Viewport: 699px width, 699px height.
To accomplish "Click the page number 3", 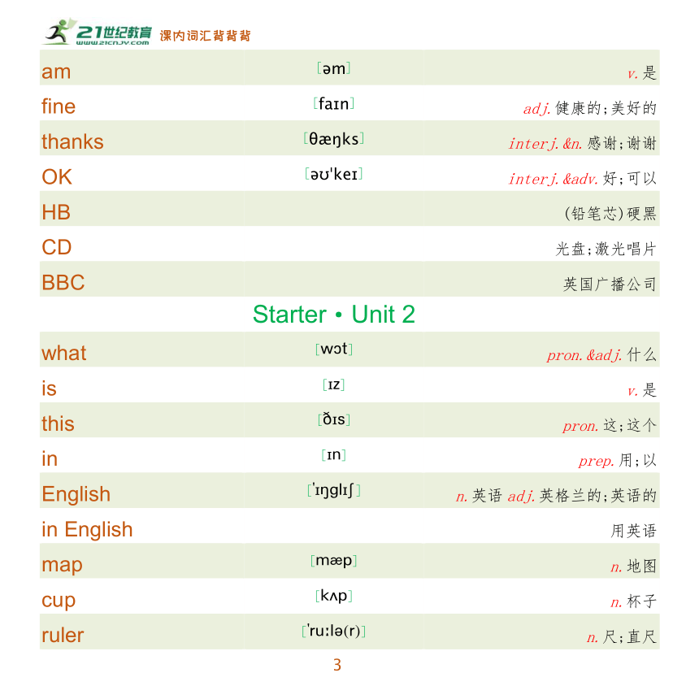I will (337, 665).
